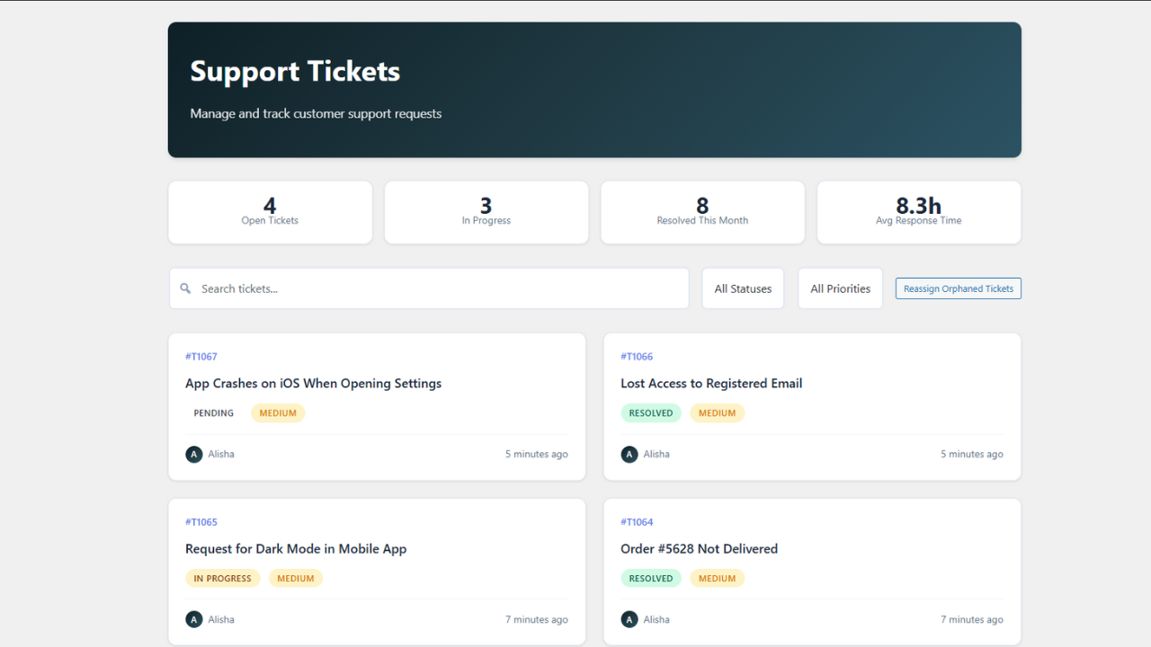
Task: Open 'Request for Dark Mode in Mobile App'
Action: [296, 548]
